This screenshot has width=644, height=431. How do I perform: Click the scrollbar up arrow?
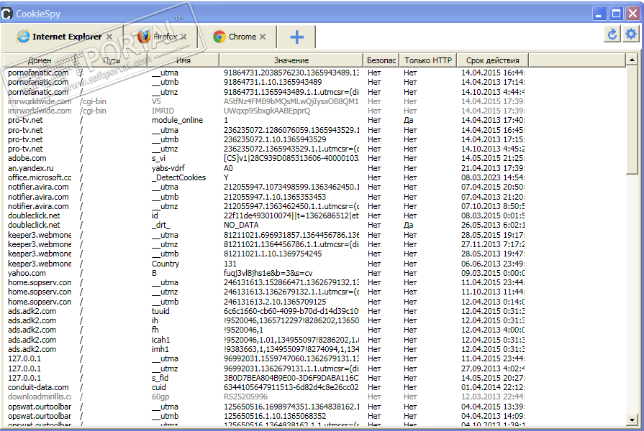click(x=632, y=60)
